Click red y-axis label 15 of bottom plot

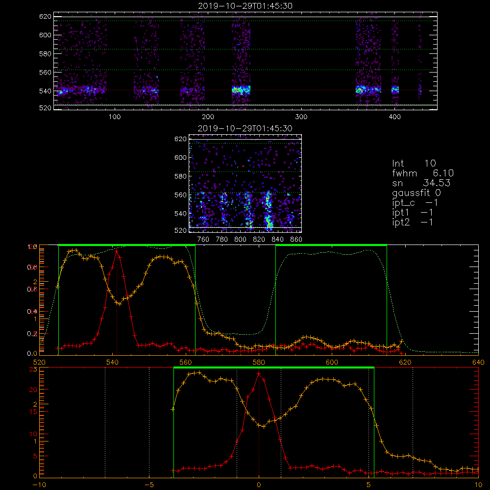point(33,412)
